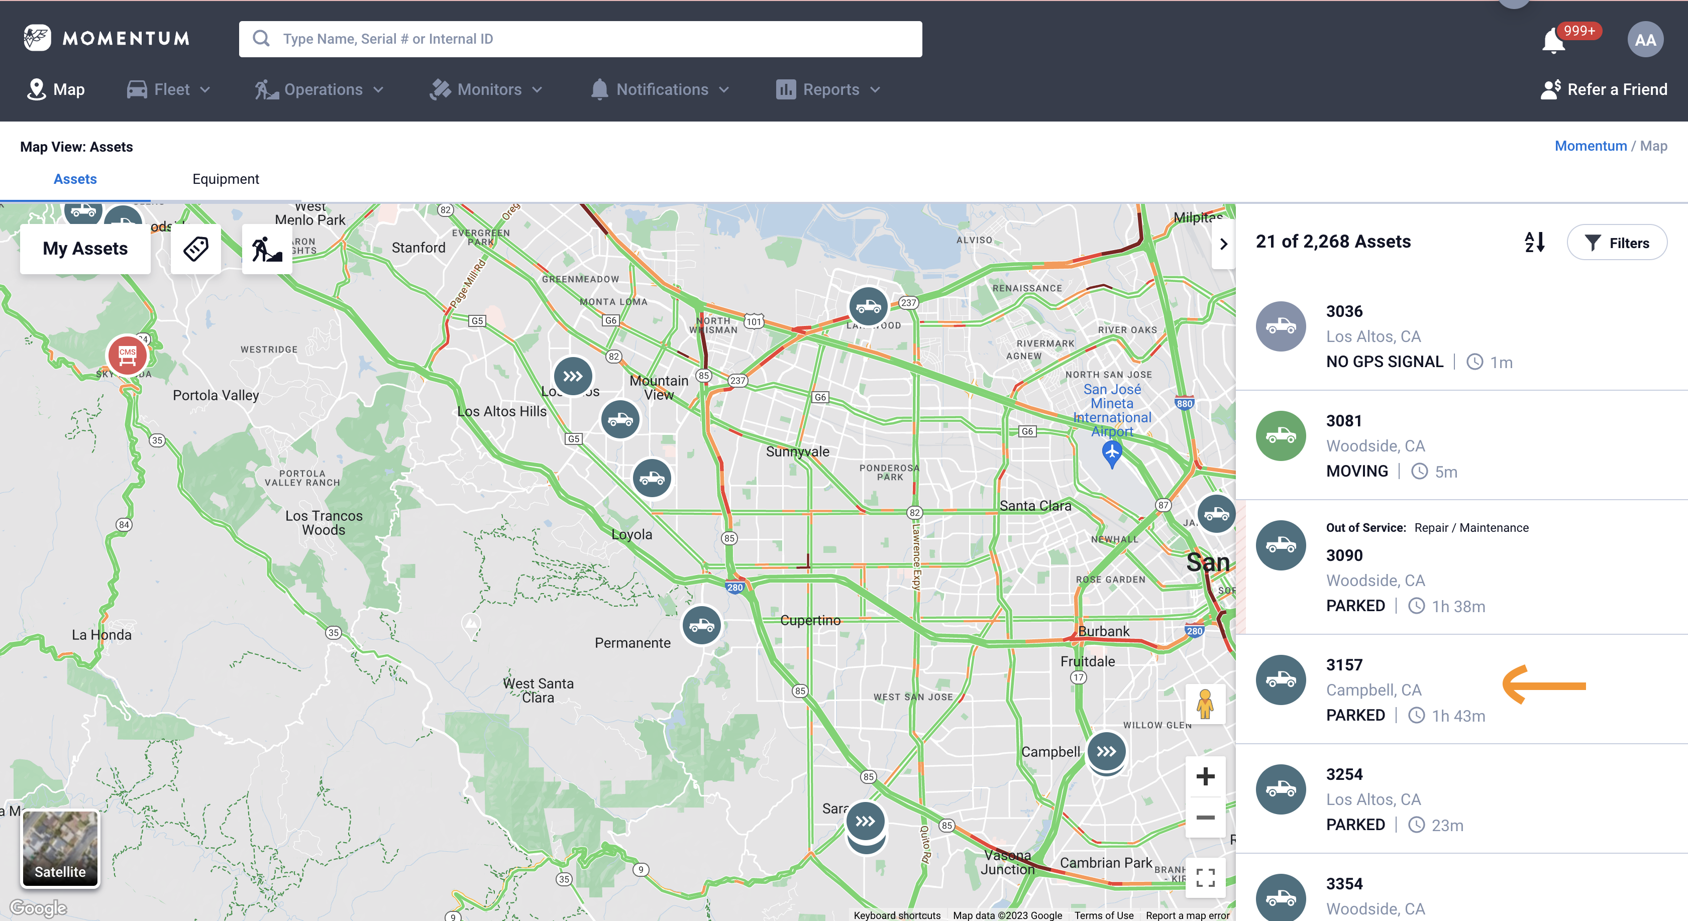
Task: Zoom in using the plus control
Action: pos(1205,777)
